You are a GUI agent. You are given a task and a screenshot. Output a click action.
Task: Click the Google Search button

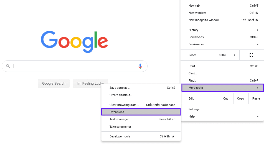[x=54, y=84]
